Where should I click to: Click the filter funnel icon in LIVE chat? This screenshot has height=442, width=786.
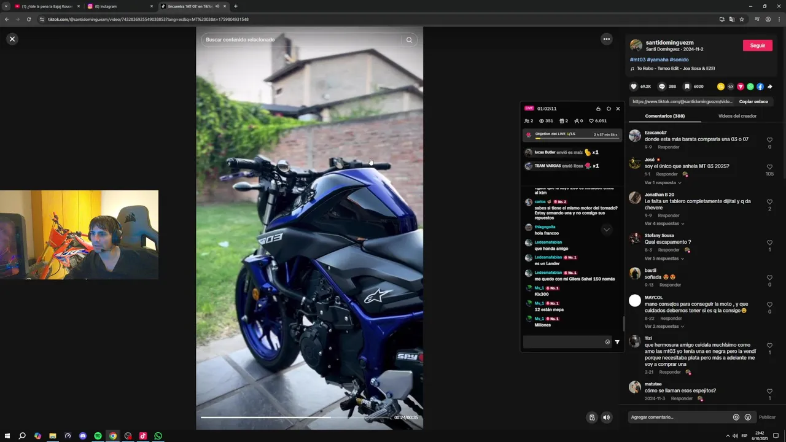click(x=617, y=342)
